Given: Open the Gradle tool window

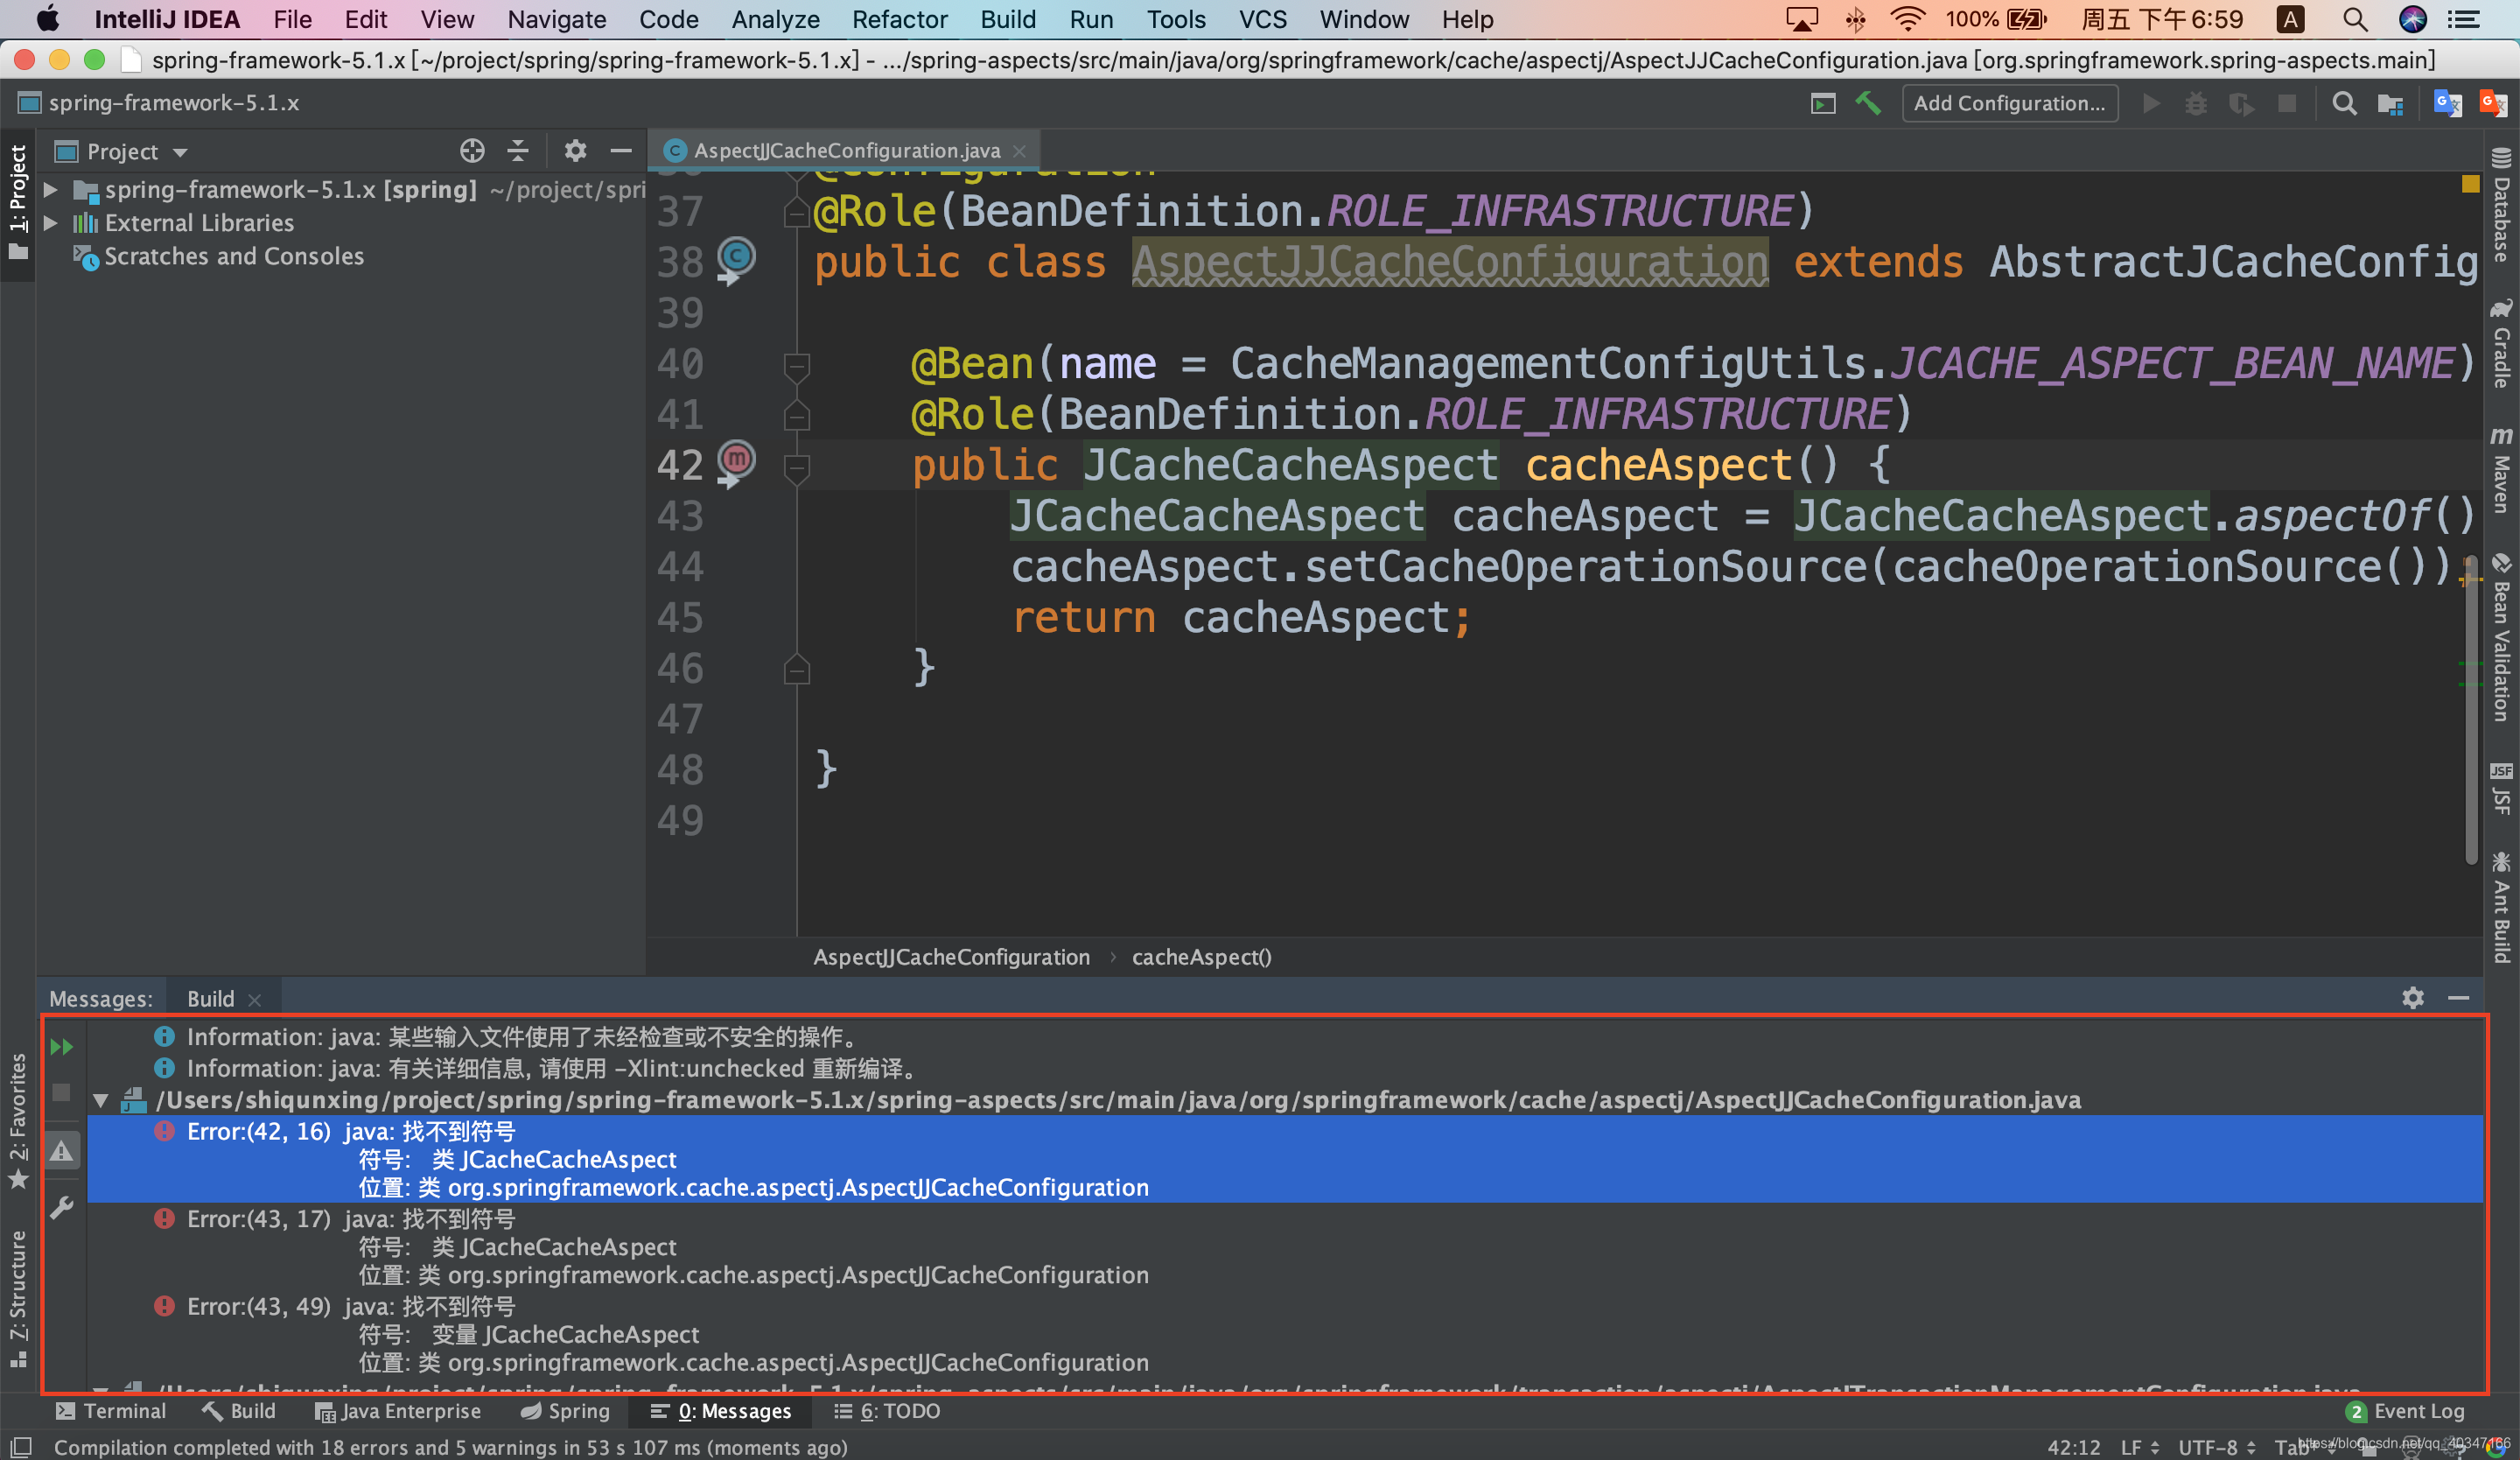Looking at the screenshot, I should (x=2501, y=343).
